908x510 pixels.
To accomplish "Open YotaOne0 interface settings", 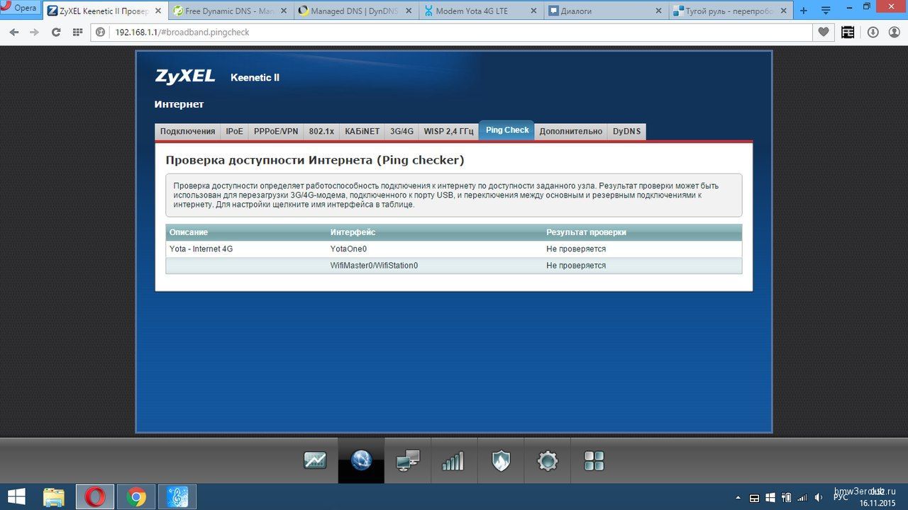I will [348, 249].
